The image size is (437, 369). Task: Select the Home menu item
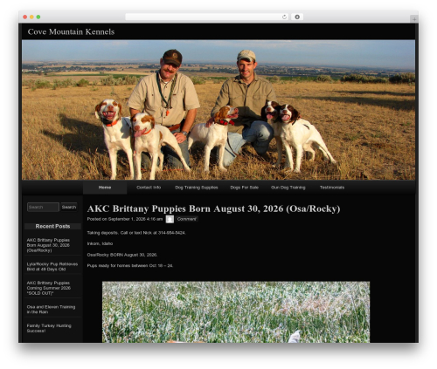pos(105,188)
